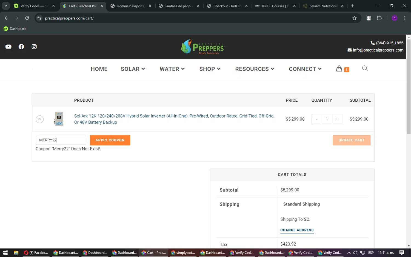The height and width of the screenshot is (257, 411).
Task: Close the sideline.bsnsports tab
Action: pos(150,6)
